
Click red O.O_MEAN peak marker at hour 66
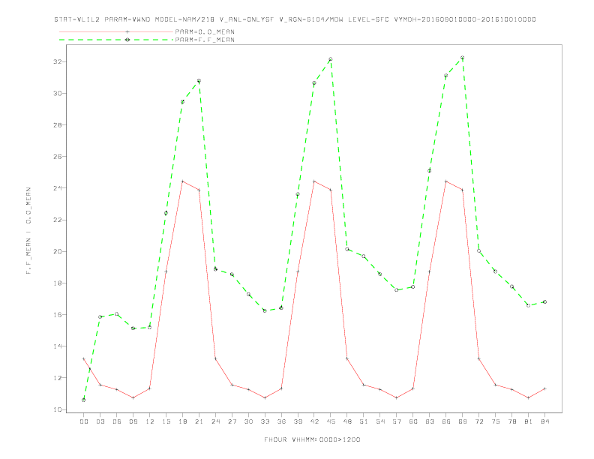point(446,181)
